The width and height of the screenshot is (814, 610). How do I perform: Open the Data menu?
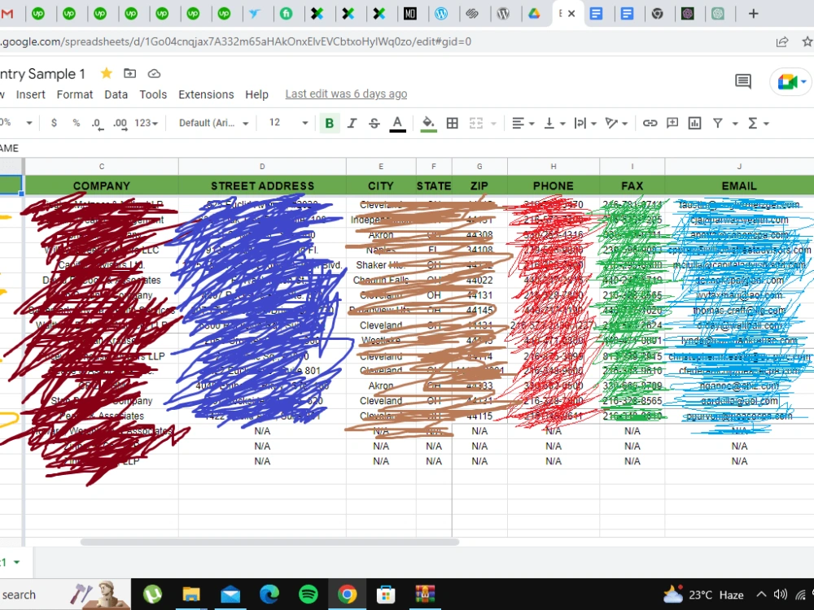click(x=116, y=94)
